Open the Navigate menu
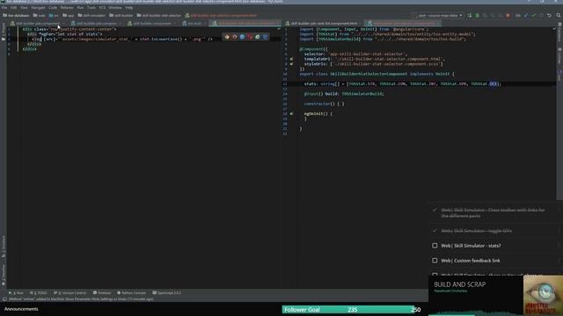563x316 pixels. pyautogui.click(x=38, y=8)
